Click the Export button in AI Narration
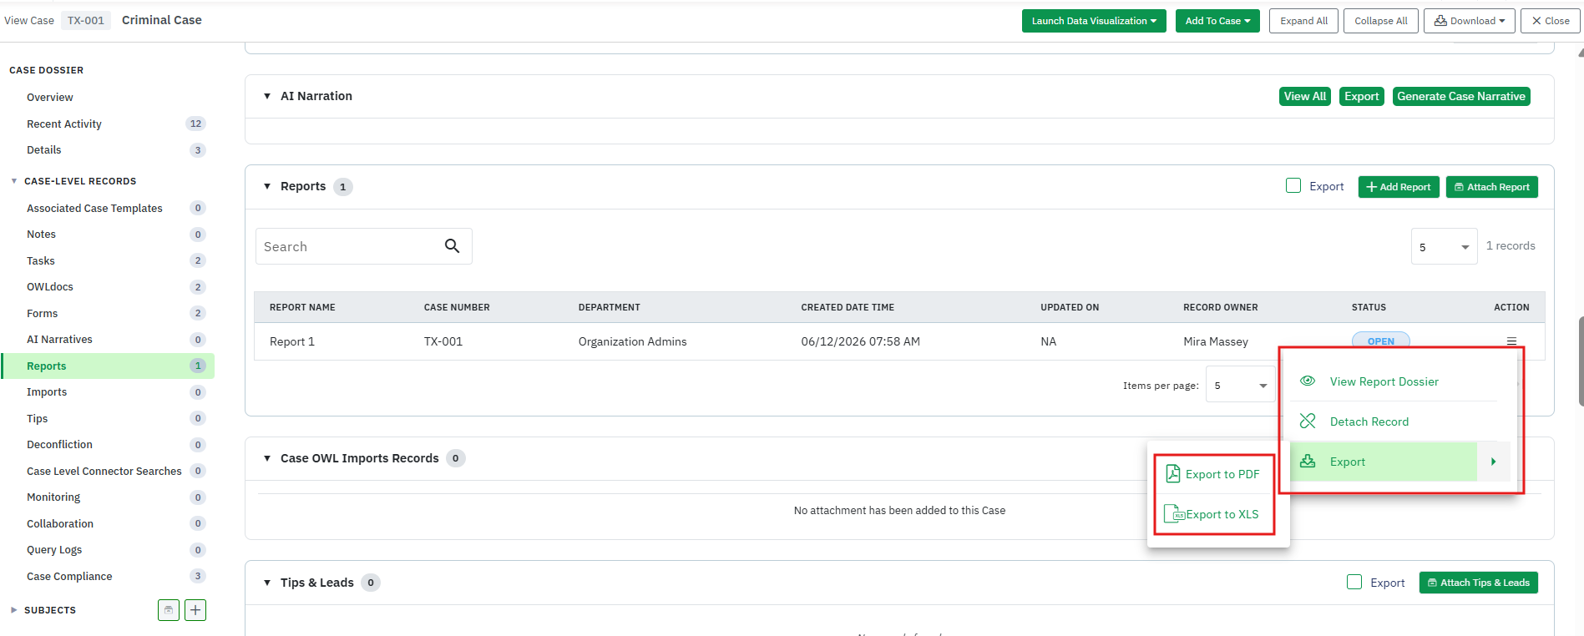1584x636 pixels. (1362, 96)
